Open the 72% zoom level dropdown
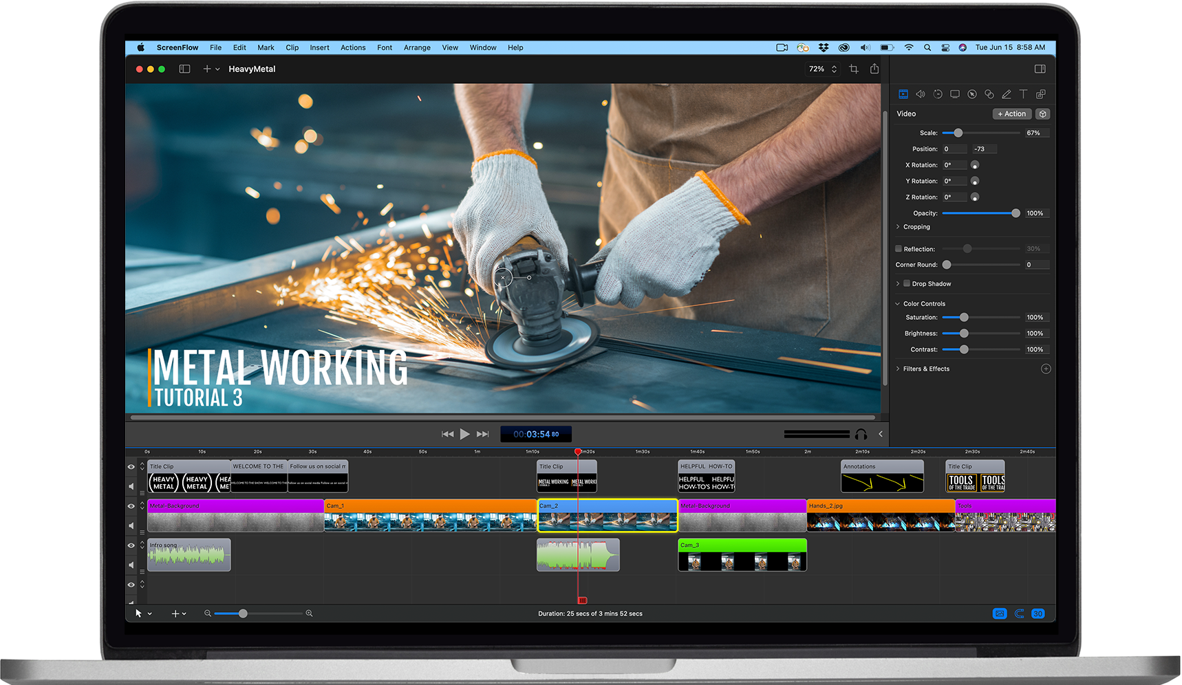Viewport: 1182px width, 685px height. [823, 69]
